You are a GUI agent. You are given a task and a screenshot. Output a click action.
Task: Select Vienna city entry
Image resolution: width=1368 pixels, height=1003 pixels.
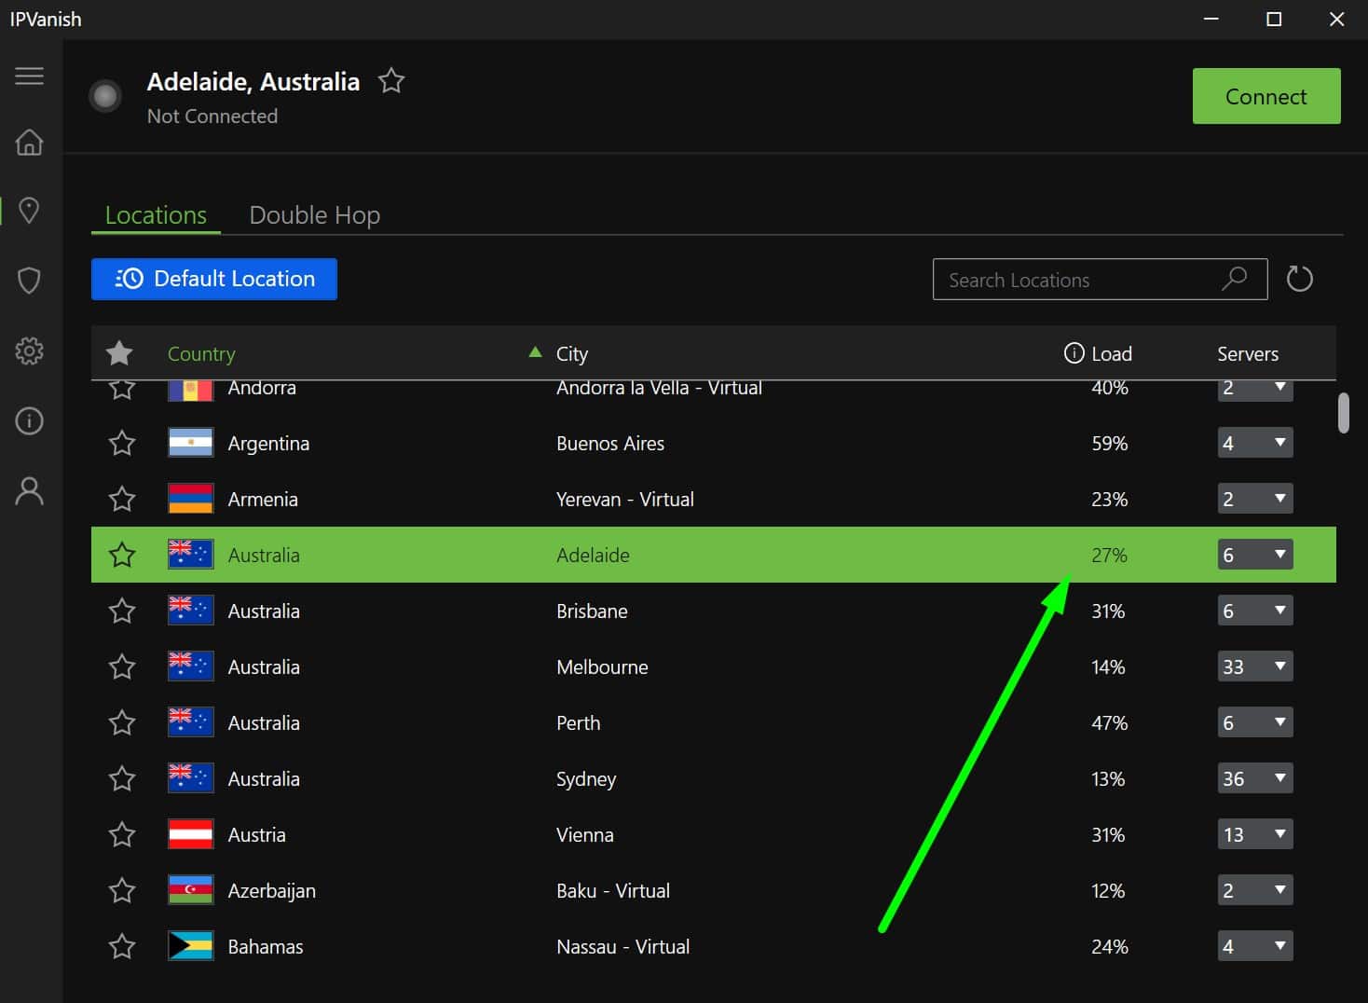(x=585, y=834)
